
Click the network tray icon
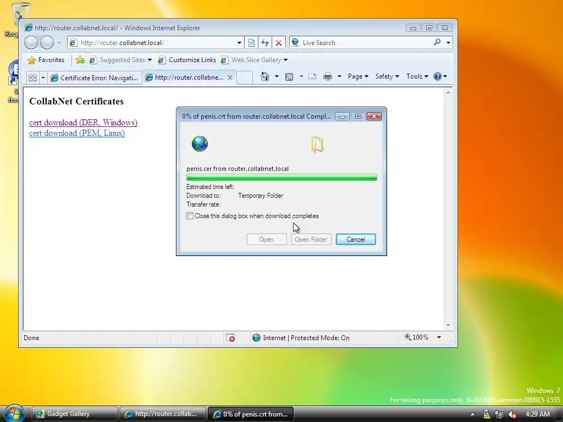pos(499,414)
